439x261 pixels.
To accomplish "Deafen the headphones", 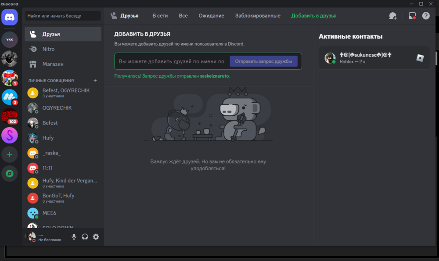I will (85, 237).
